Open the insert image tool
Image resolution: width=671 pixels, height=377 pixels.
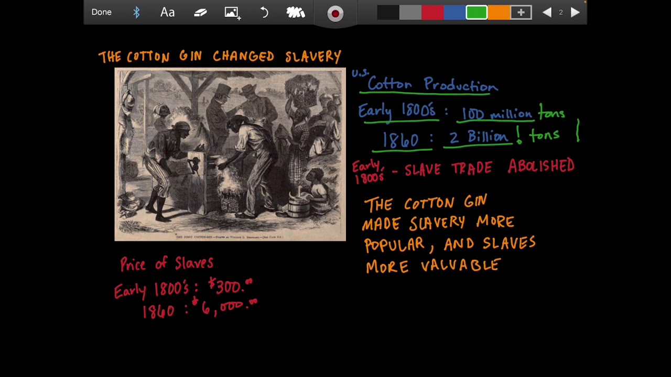233,13
